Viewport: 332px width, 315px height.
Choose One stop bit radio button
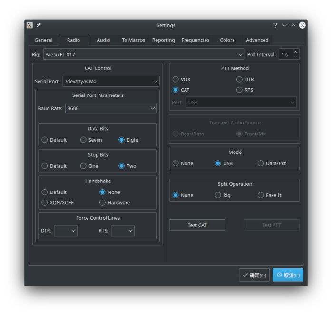[83, 166]
